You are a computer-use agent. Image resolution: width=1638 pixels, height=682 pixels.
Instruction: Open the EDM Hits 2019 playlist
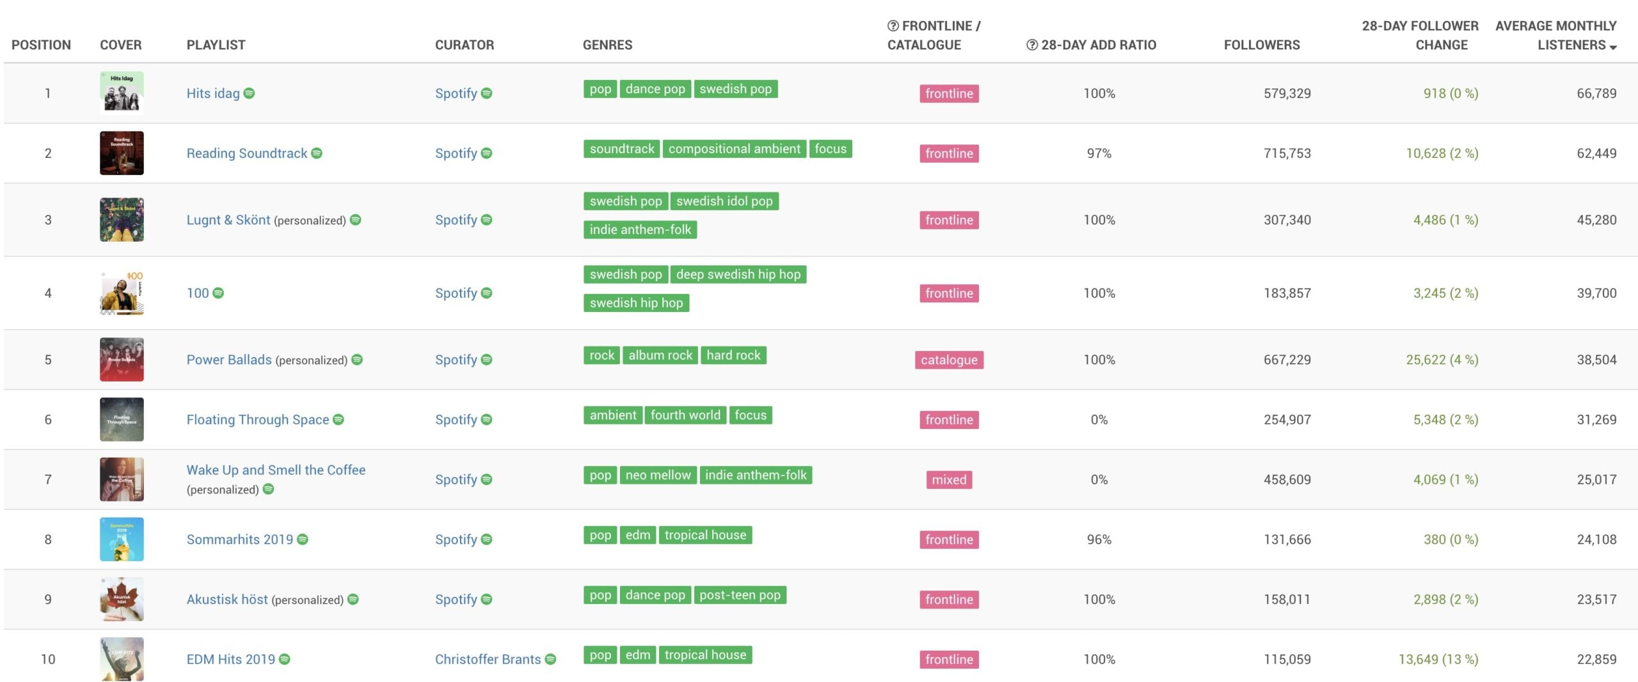(x=230, y=659)
